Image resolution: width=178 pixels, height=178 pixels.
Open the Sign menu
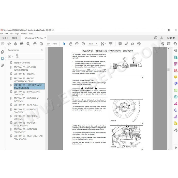[x=17, y=34]
